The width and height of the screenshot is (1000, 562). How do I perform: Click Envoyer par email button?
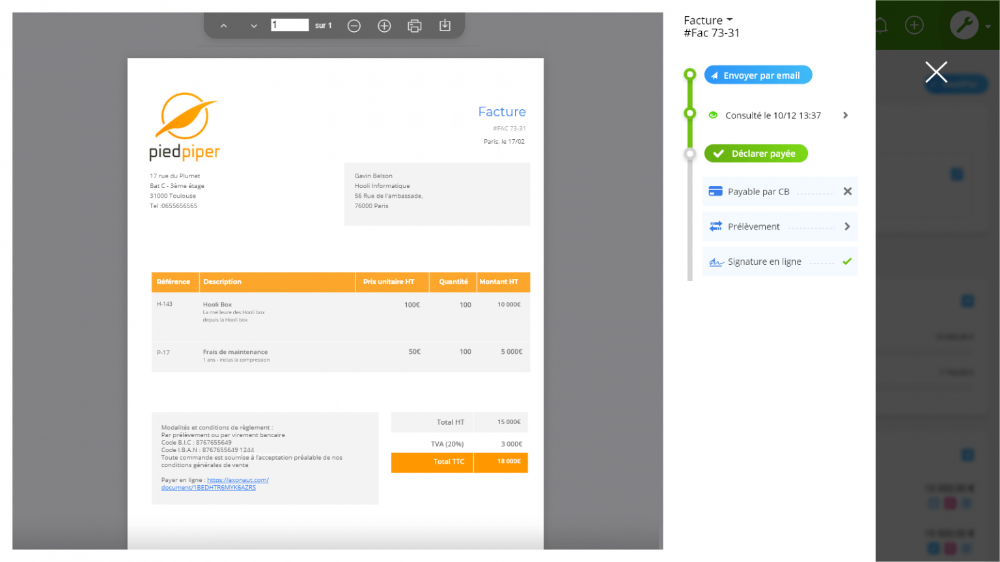click(758, 75)
